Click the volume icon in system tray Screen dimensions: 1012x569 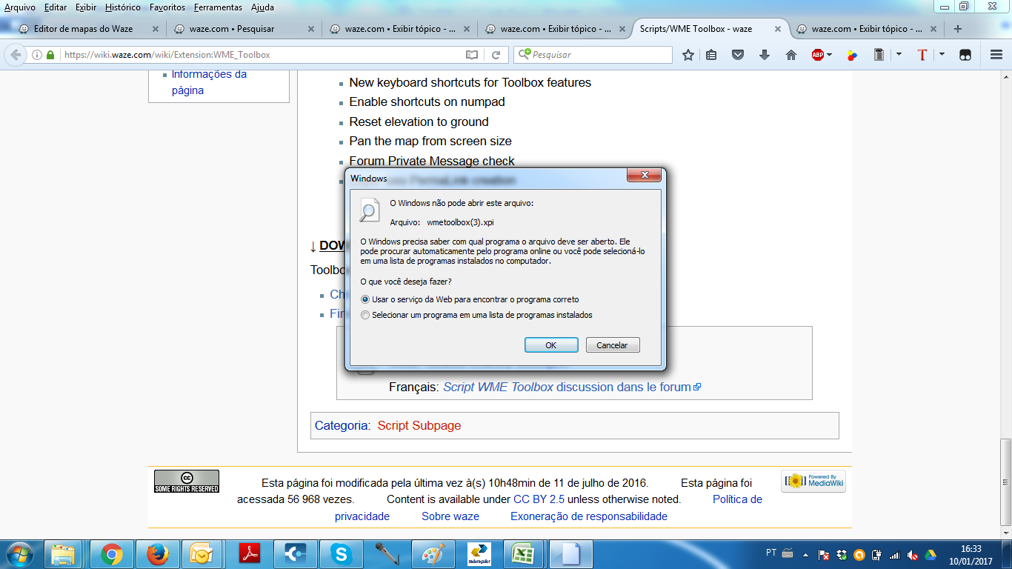pos(912,555)
